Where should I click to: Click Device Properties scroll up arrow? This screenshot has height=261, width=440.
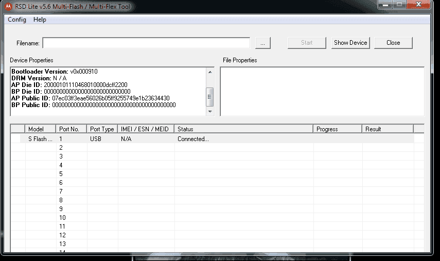(x=210, y=72)
